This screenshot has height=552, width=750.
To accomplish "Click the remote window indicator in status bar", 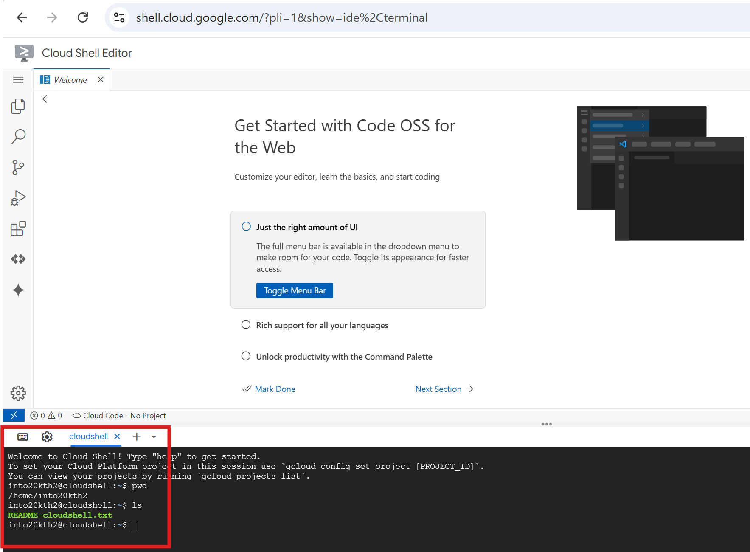I will click(14, 415).
